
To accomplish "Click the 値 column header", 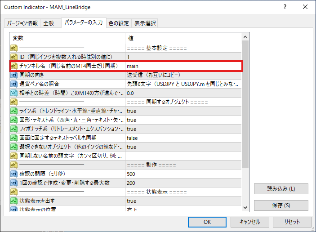I will click(x=183, y=38).
